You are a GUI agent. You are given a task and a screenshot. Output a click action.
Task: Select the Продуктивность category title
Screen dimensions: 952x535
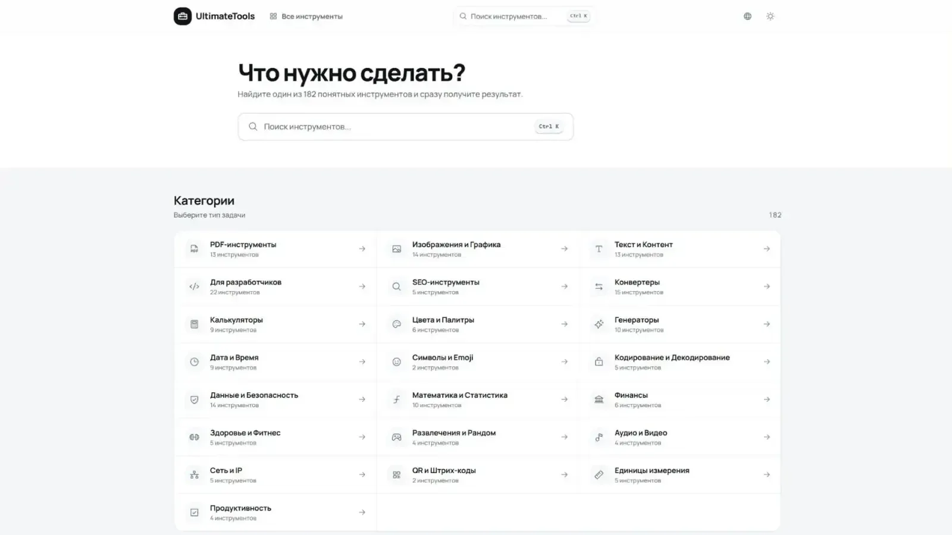coord(240,508)
